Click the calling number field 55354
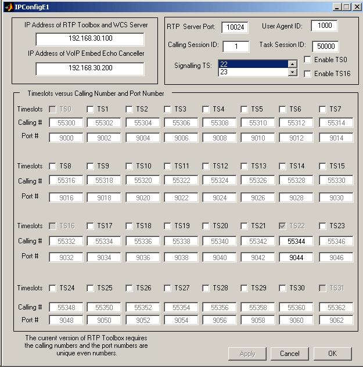This screenshot has height=367, width=363. (x=181, y=307)
